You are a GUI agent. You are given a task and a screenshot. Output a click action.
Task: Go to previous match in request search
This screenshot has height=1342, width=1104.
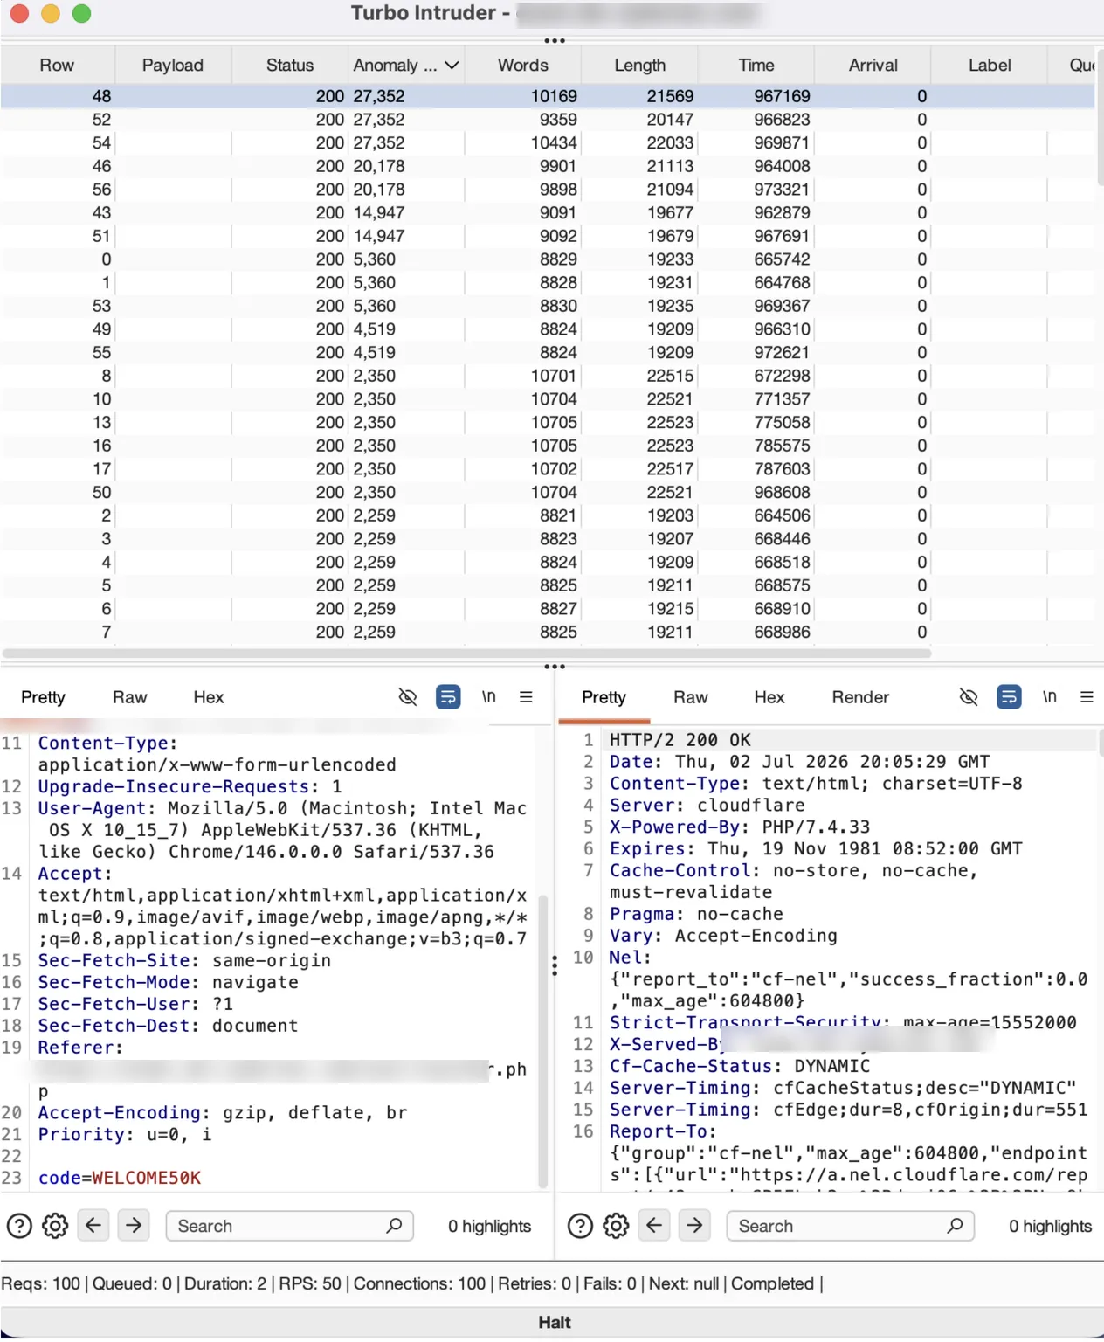click(x=93, y=1226)
